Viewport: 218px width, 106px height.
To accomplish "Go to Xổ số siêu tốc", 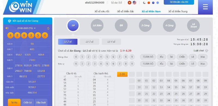I will pyautogui.click(x=102, y=11).
